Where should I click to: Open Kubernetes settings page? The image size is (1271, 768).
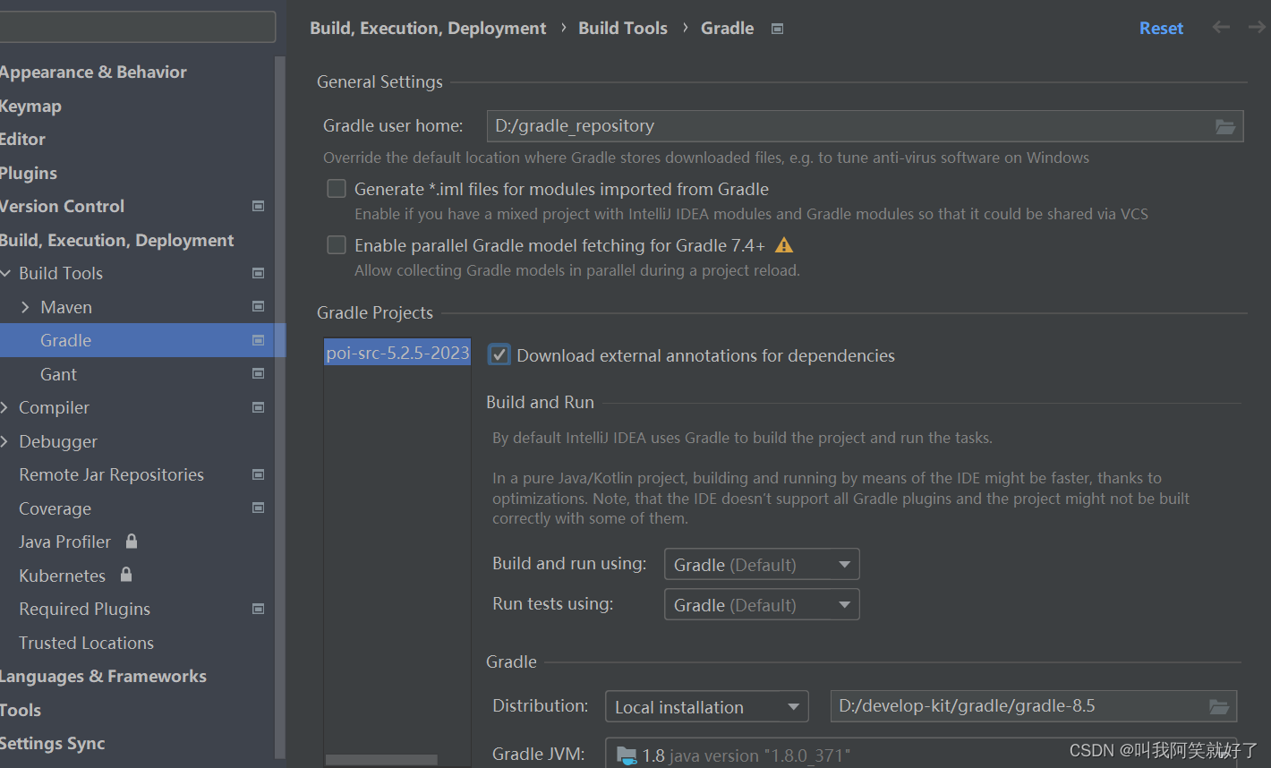click(x=62, y=576)
